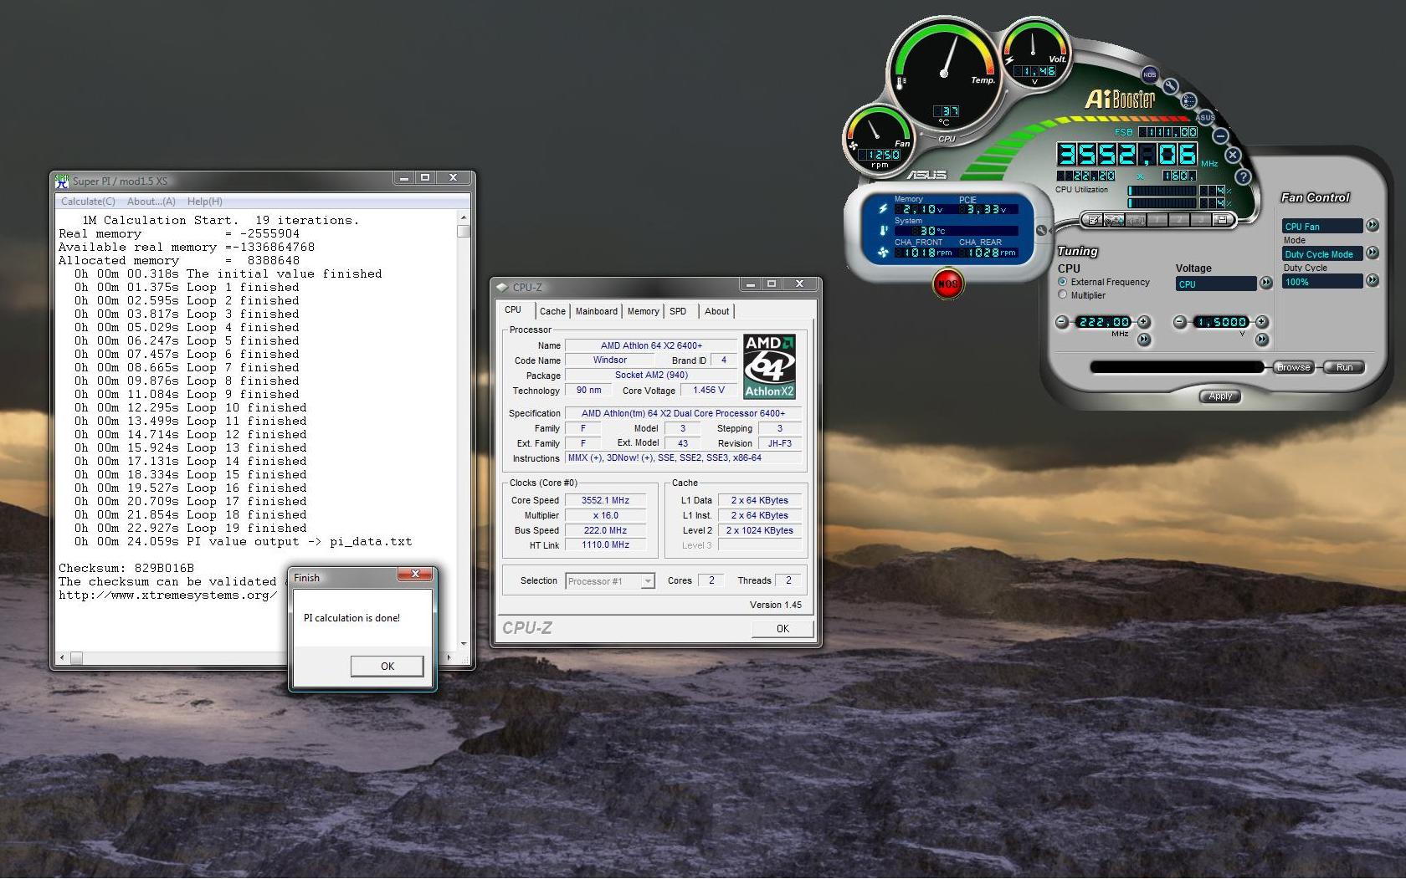
Task: Open the AI Booster help question mark
Action: coord(1243,176)
